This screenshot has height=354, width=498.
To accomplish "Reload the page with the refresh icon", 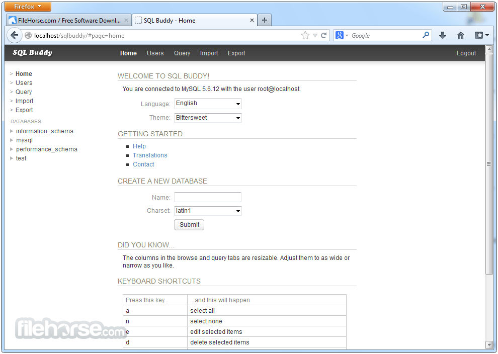I will [x=325, y=35].
